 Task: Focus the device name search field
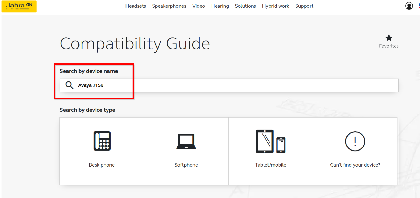pos(236,85)
